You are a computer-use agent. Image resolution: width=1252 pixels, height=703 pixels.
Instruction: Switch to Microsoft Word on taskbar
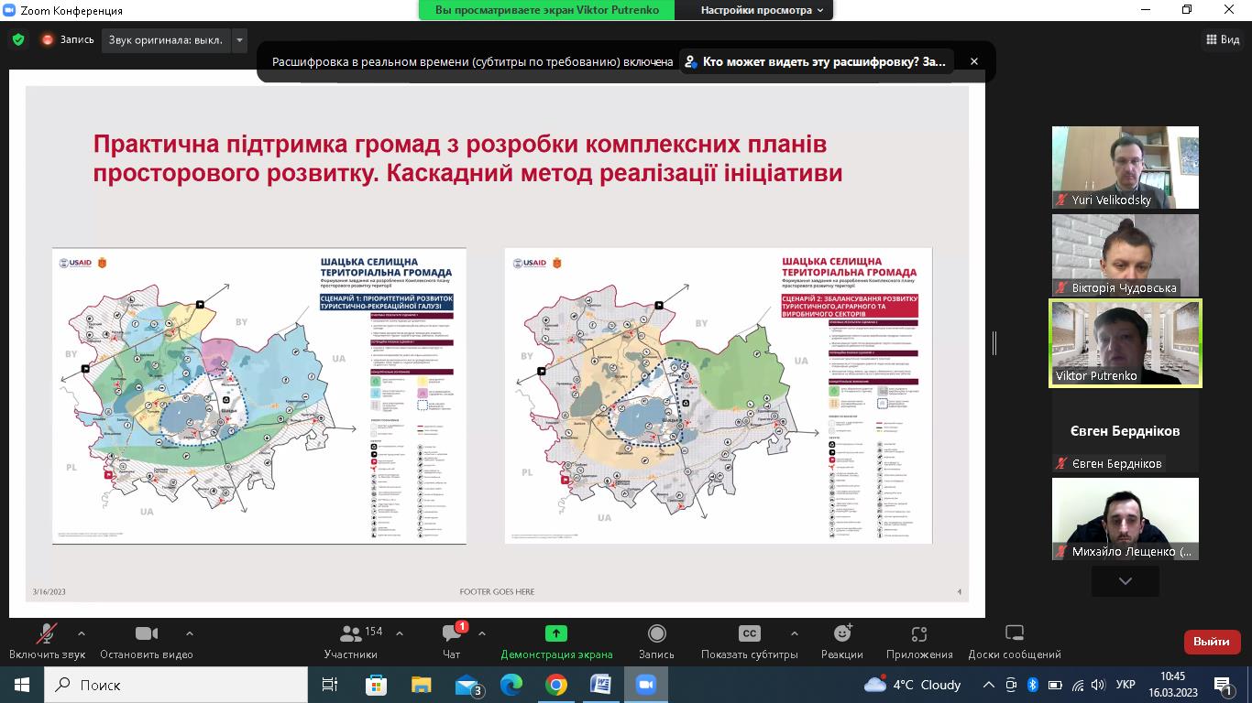601,685
